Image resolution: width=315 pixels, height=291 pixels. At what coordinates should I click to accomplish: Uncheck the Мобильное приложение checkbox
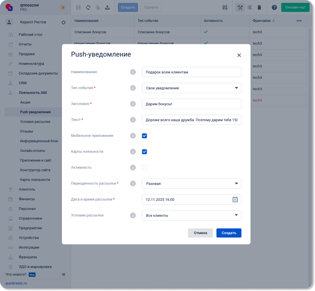click(x=144, y=136)
